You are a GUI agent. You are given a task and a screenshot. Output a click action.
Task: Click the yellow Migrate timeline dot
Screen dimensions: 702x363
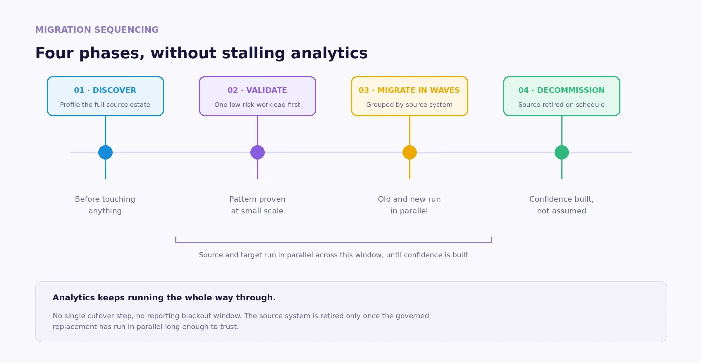(x=409, y=152)
